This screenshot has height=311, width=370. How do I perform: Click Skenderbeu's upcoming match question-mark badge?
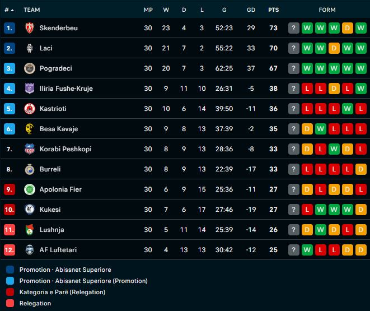click(294, 28)
